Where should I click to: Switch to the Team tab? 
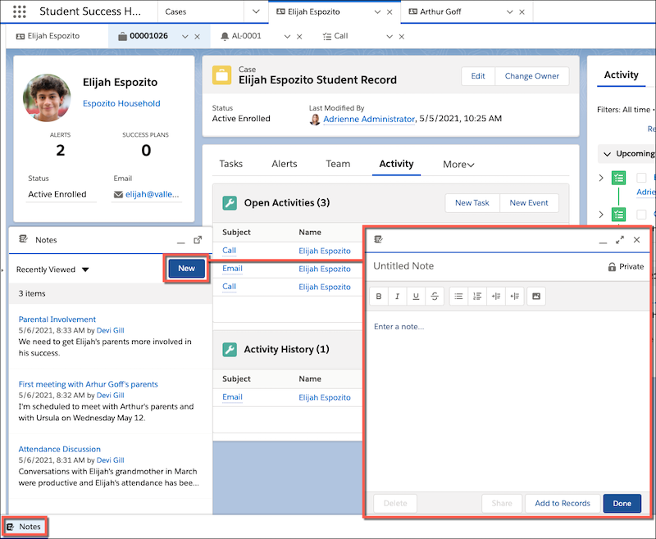coord(338,164)
